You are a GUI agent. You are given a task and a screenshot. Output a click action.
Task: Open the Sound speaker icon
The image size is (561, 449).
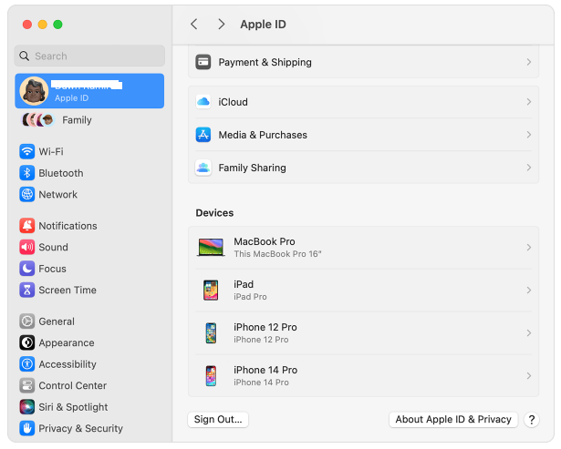27,247
